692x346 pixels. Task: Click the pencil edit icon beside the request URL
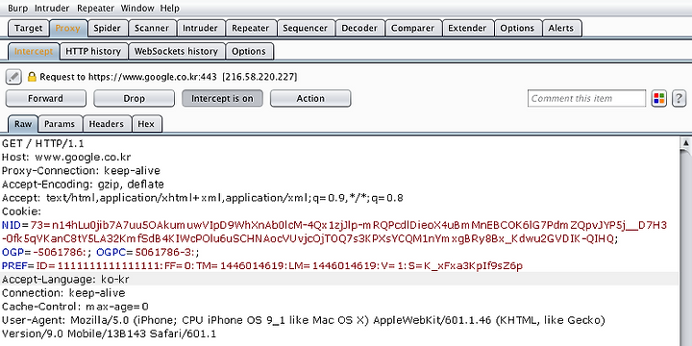13,77
